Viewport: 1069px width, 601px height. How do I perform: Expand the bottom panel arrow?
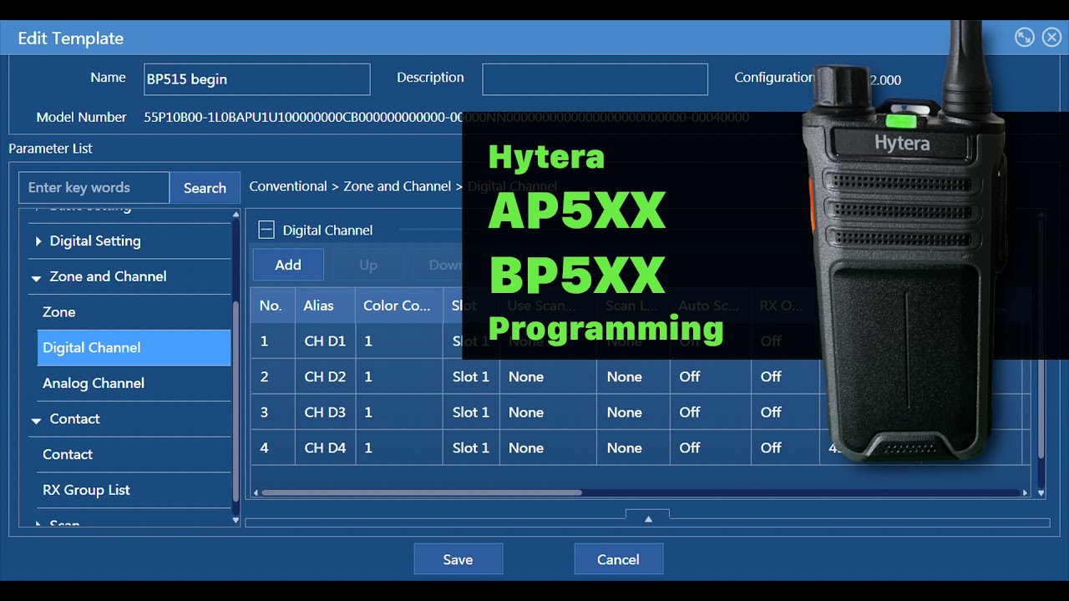point(647,518)
